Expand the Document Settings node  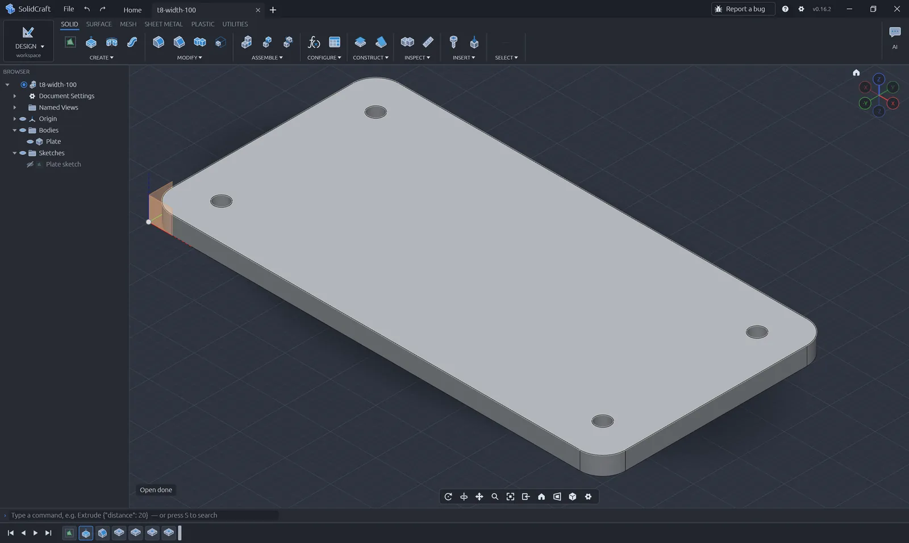click(x=15, y=96)
